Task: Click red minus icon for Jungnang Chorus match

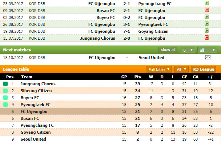Action: tap(207, 38)
